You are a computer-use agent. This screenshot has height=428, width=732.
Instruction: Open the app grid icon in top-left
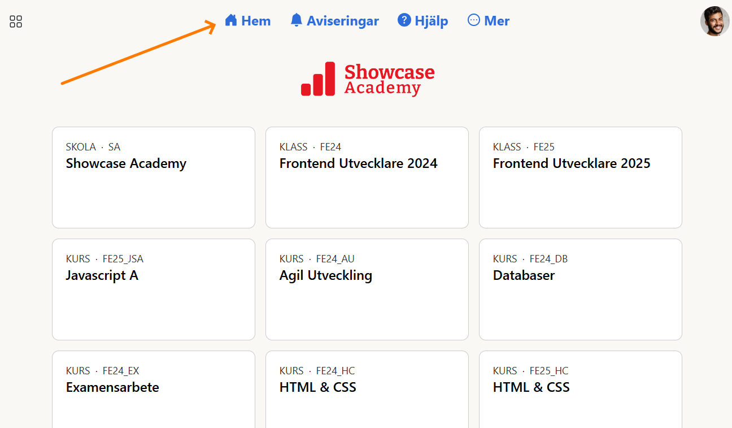16,21
